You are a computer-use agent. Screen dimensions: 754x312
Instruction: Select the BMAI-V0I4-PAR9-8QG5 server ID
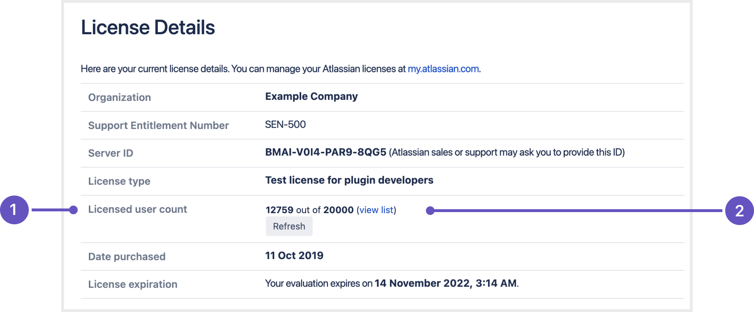[x=326, y=152]
